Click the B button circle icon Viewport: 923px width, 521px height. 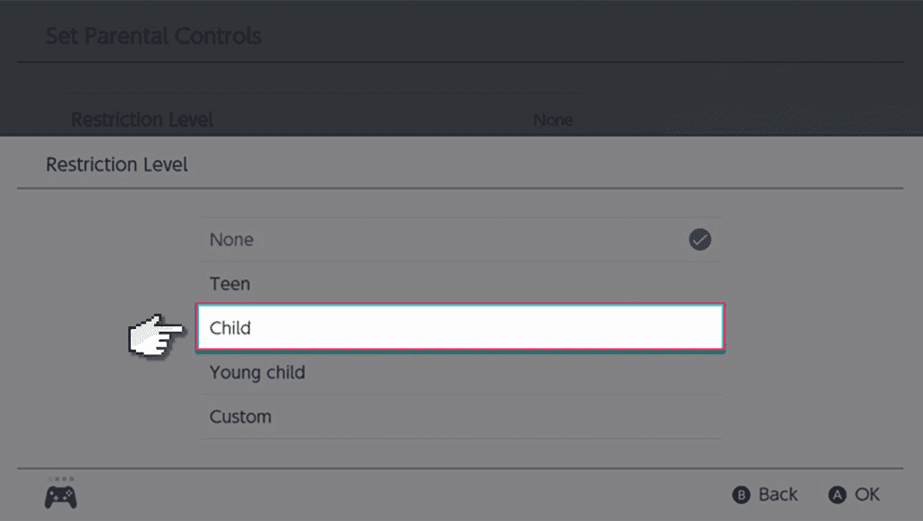[x=741, y=495]
